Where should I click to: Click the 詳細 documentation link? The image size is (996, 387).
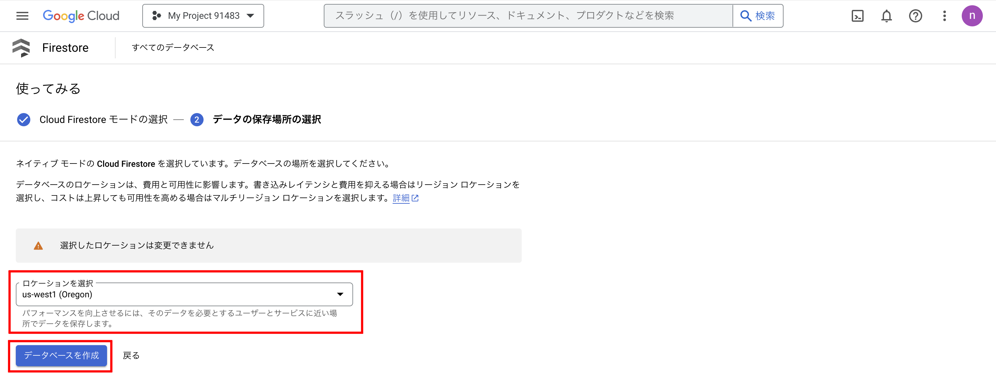[401, 198]
